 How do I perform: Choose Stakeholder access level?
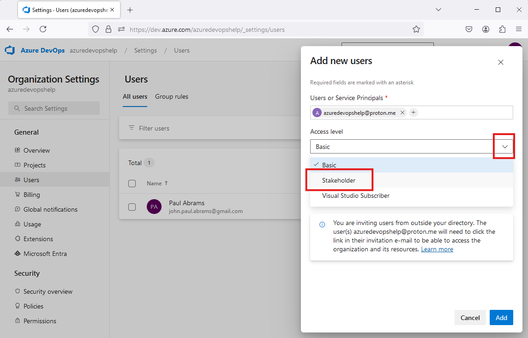(x=412, y=180)
